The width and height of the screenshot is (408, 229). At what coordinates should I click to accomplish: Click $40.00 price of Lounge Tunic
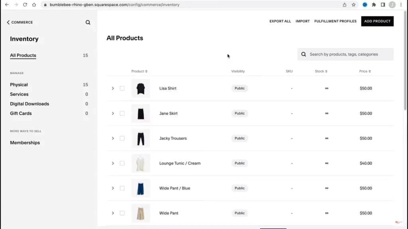366,163
